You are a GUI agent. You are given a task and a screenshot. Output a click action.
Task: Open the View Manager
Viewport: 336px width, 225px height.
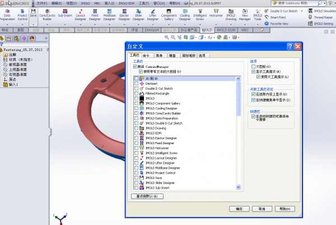245,15
